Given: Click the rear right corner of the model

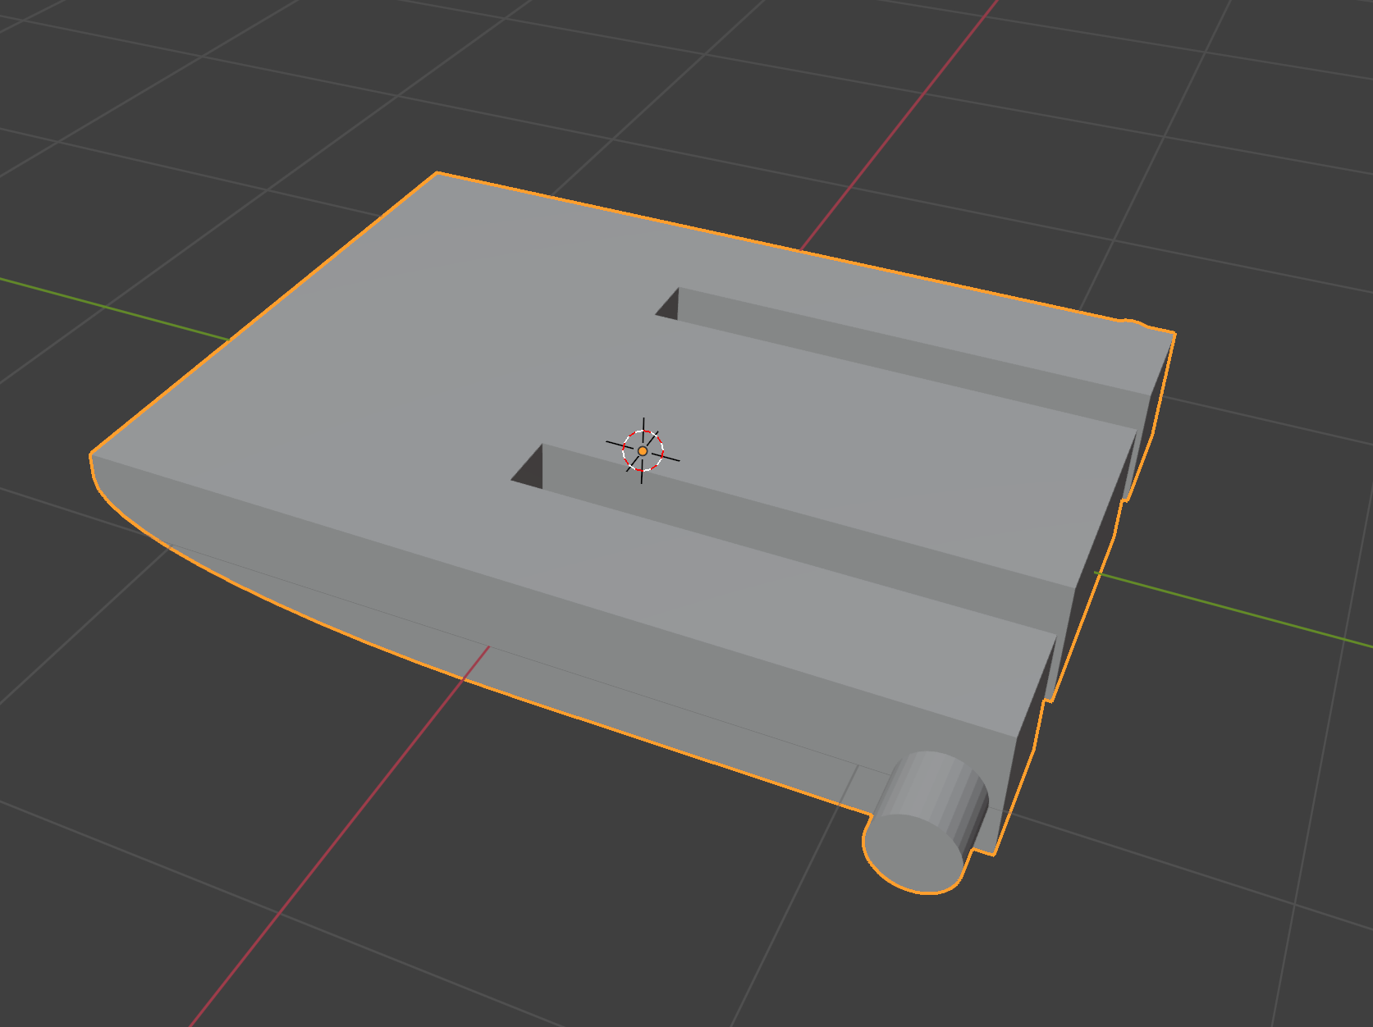Looking at the screenshot, I should point(1174,333).
